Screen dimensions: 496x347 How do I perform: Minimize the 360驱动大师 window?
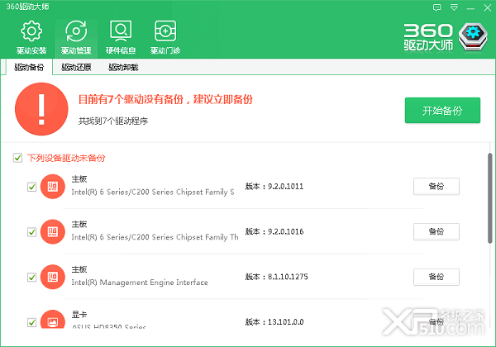pos(470,8)
